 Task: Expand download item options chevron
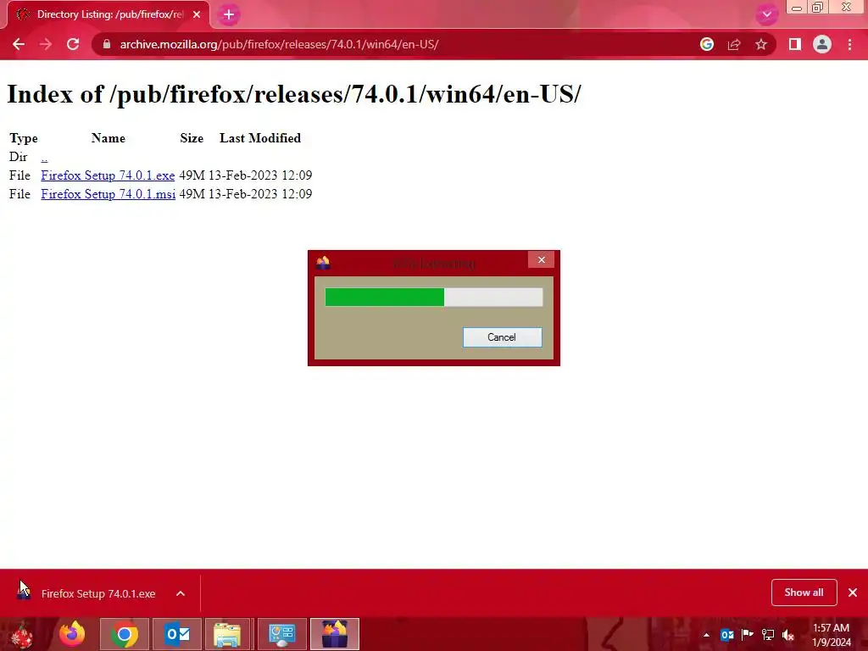click(181, 593)
